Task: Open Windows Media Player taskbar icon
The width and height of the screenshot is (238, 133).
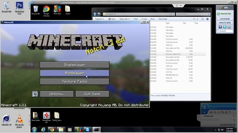Action: coord(70,130)
